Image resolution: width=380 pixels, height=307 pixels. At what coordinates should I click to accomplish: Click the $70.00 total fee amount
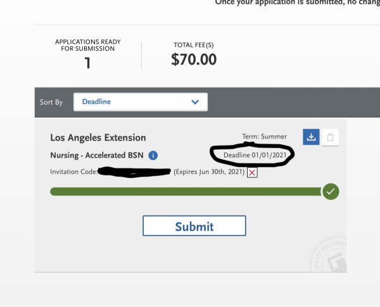[x=194, y=60]
